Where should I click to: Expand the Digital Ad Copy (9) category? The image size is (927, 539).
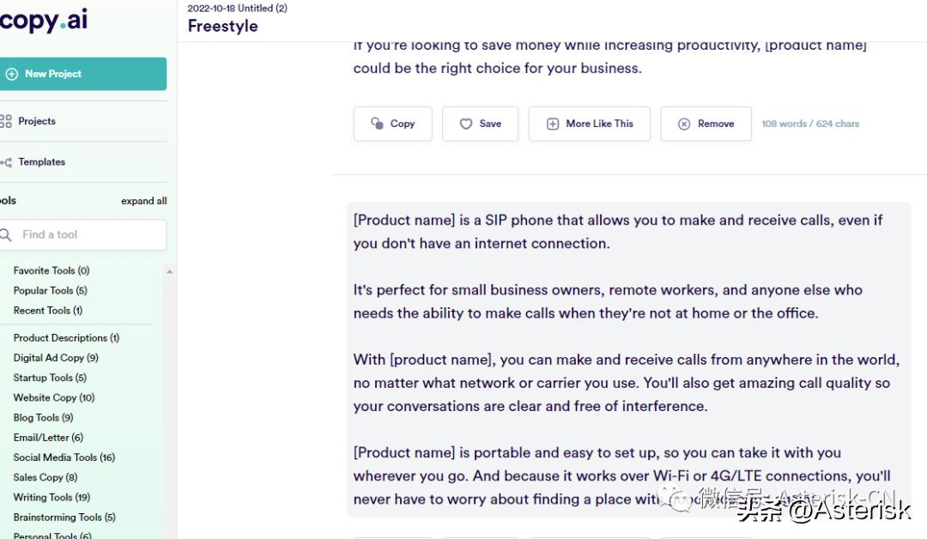pyautogui.click(x=56, y=358)
